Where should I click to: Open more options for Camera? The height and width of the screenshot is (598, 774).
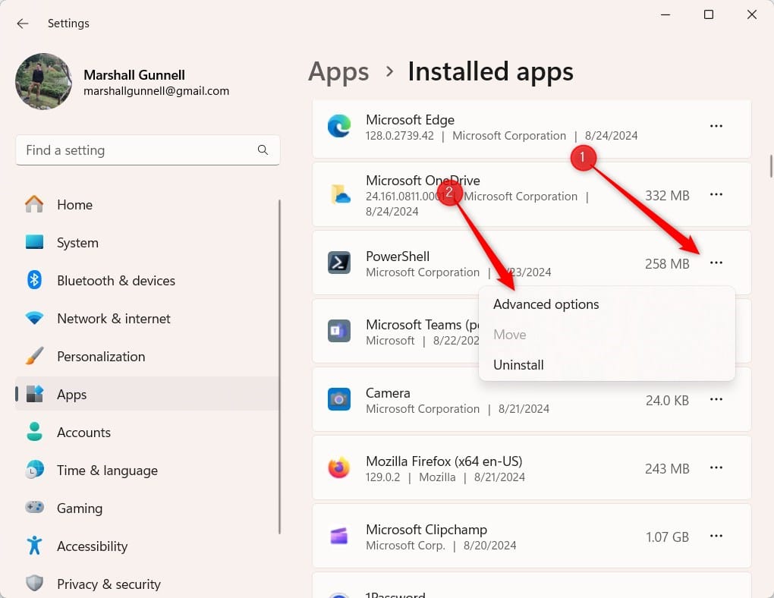point(716,399)
